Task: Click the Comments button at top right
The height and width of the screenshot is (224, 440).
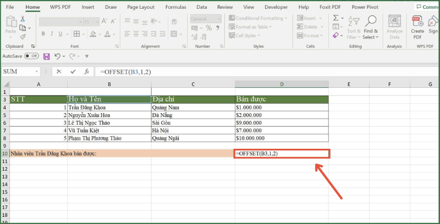Action: point(427,7)
